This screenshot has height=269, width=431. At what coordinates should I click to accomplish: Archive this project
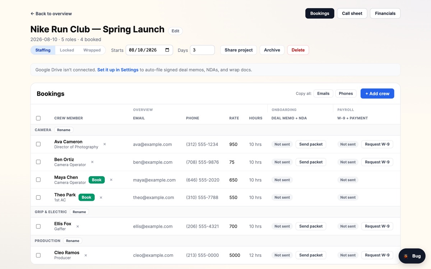click(272, 50)
